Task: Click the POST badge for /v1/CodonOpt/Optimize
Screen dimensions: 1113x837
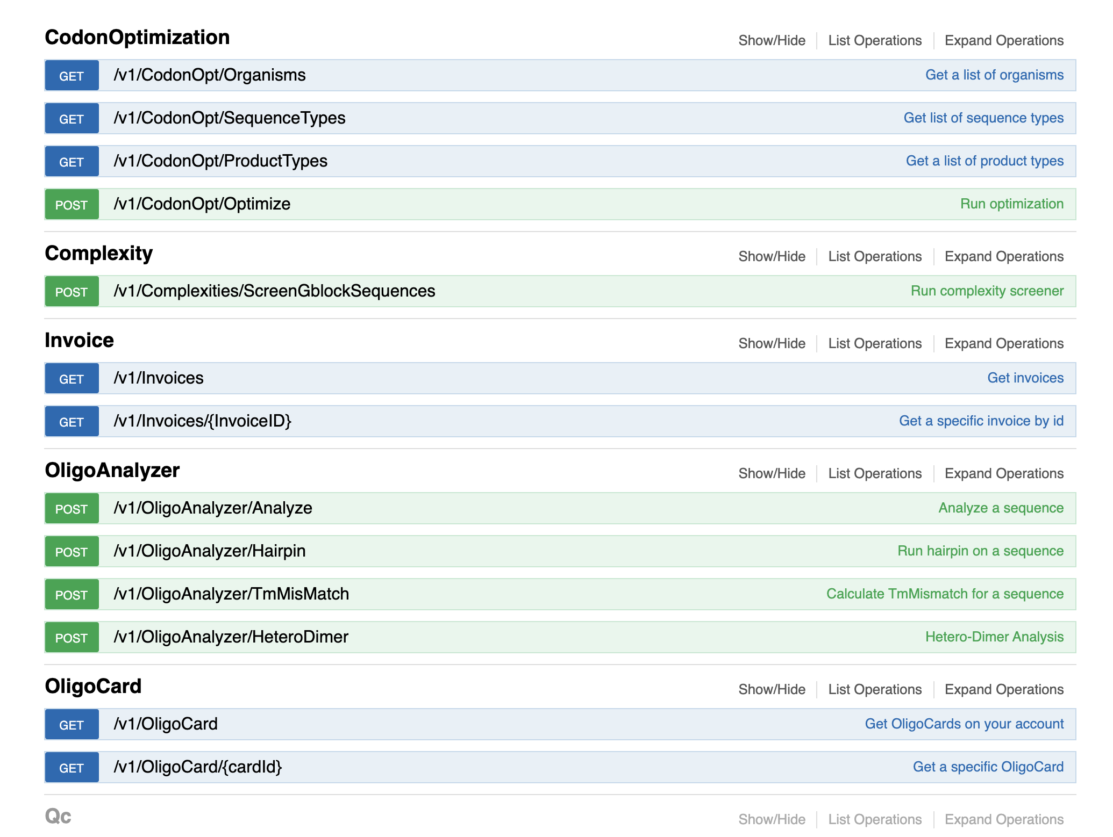Action: coord(72,204)
